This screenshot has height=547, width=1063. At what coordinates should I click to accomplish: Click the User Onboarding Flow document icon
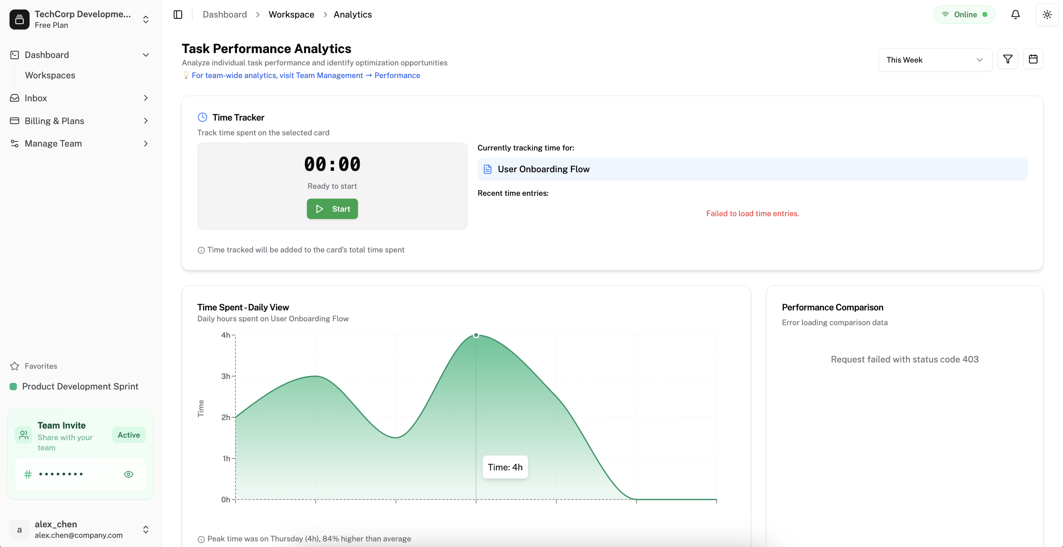point(488,169)
